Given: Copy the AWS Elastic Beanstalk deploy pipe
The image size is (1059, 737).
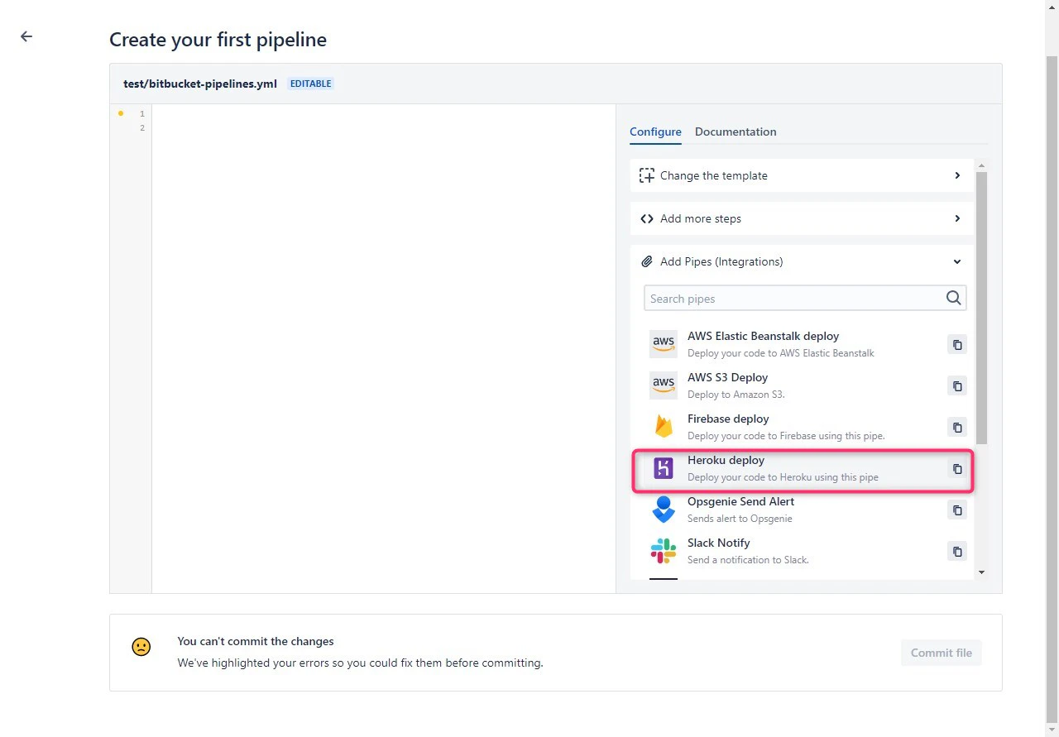Looking at the screenshot, I should click(957, 345).
